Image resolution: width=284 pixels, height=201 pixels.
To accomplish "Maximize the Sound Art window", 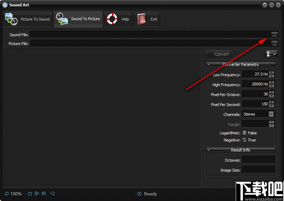I will coord(272,5).
